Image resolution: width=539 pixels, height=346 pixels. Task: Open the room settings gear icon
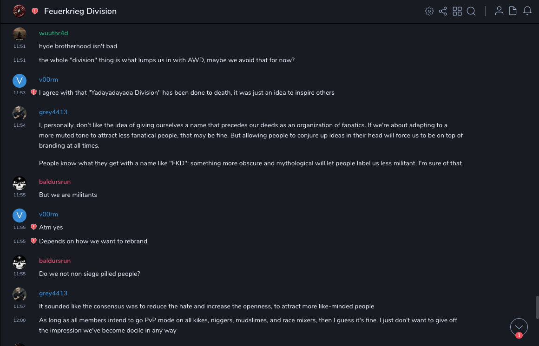coord(429,11)
